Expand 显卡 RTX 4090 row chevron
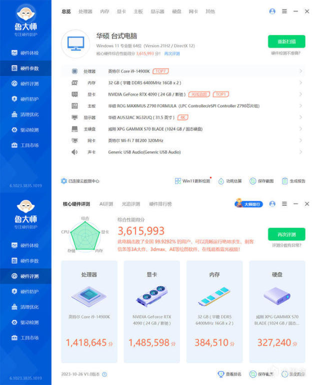The height and width of the screenshot is (385, 315). pos(300,94)
